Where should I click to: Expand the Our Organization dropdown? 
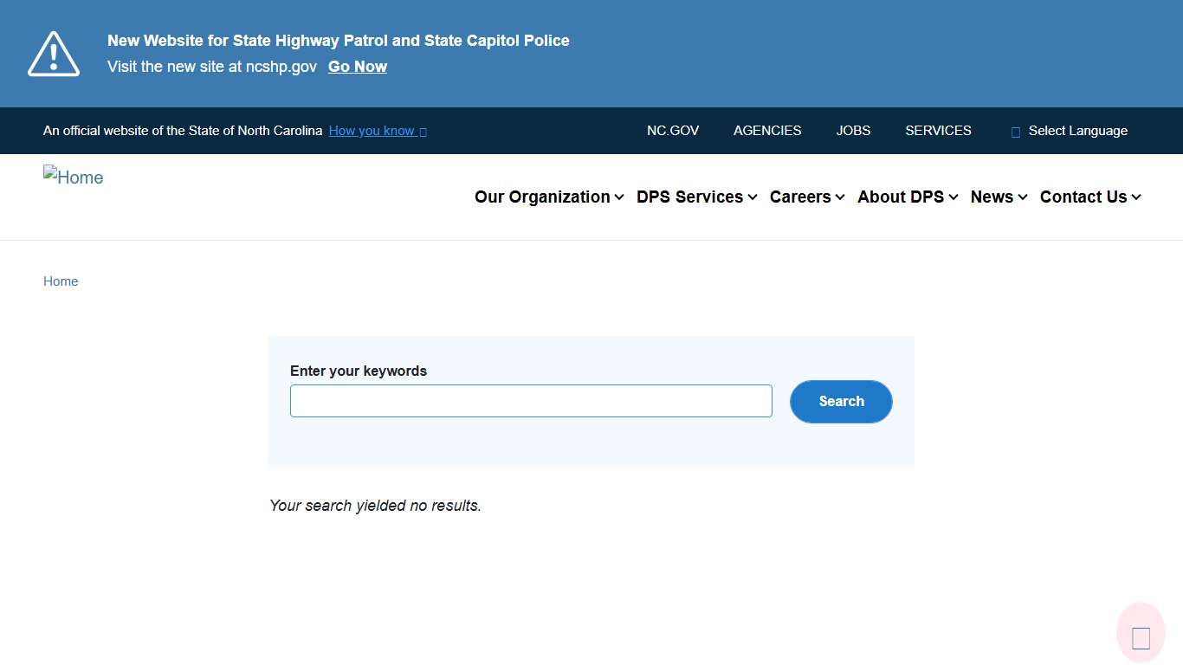pyautogui.click(x=548, y=197)
